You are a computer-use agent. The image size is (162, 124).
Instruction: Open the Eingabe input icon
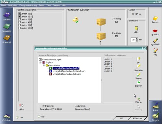tap(156, 117)
